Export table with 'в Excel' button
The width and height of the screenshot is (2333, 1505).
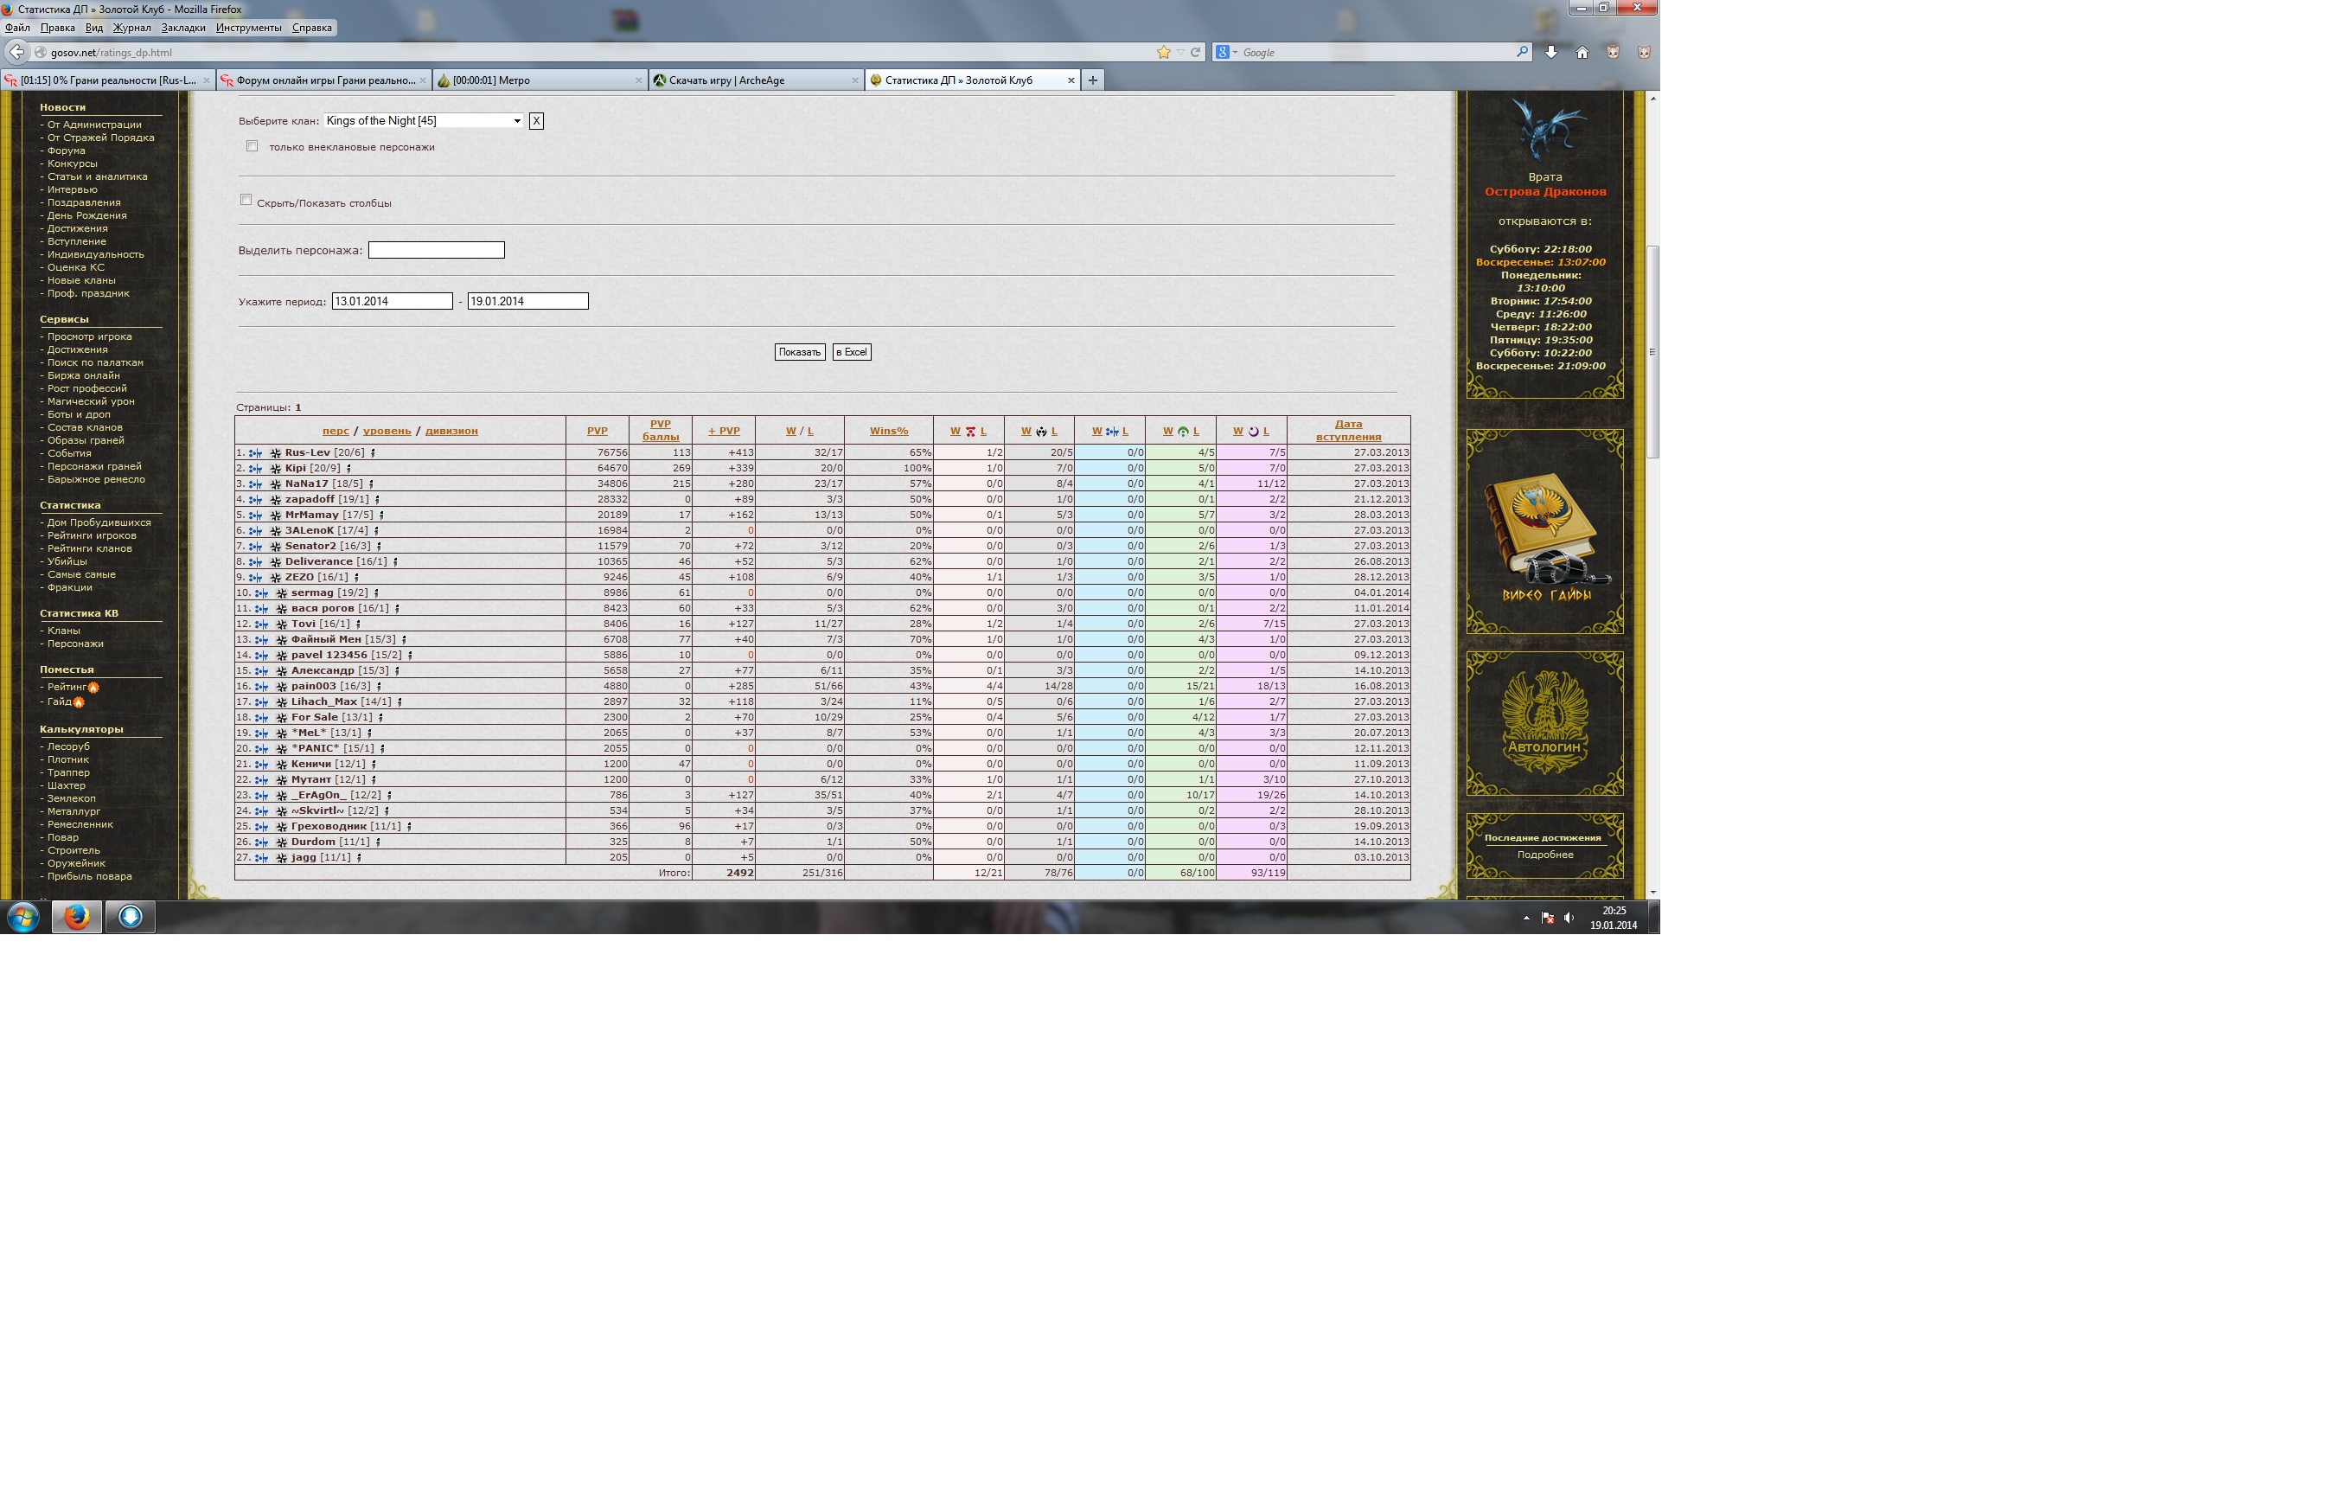(851, 352)
